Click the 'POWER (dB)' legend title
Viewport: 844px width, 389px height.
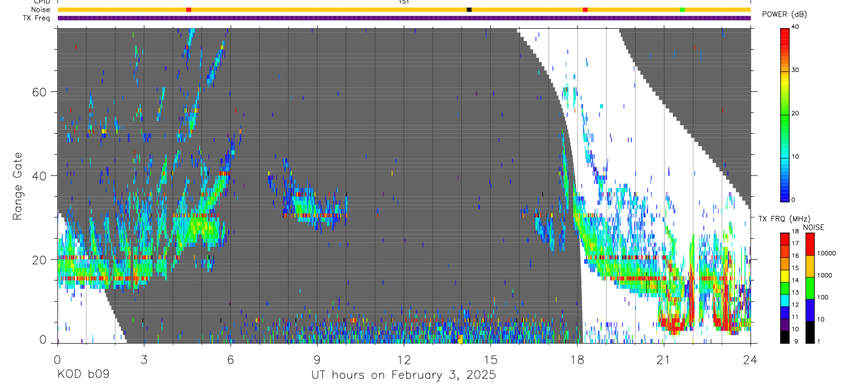(x=785, y=14)
